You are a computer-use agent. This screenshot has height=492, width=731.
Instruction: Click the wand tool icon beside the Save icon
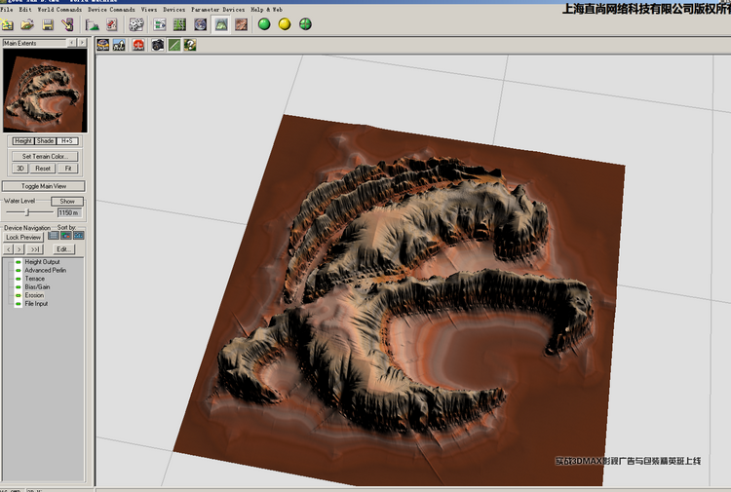[x=67, y=24]
